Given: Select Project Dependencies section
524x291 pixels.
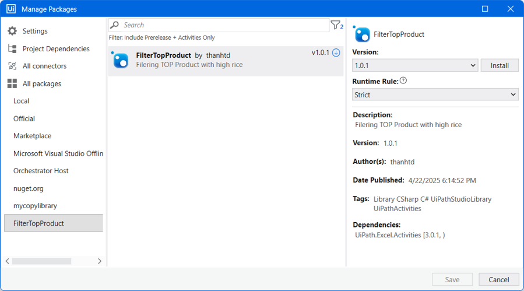Looking at the screenshot, I should [x=56, y=49].
